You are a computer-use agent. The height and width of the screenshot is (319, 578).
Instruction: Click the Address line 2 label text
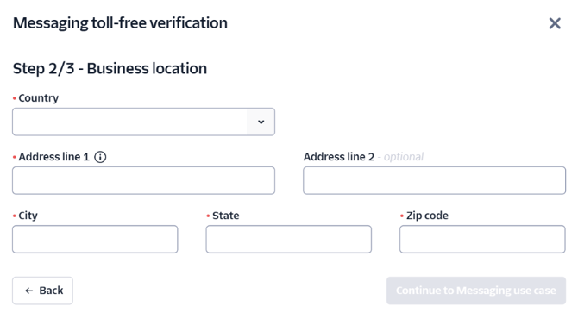(339, 157)
